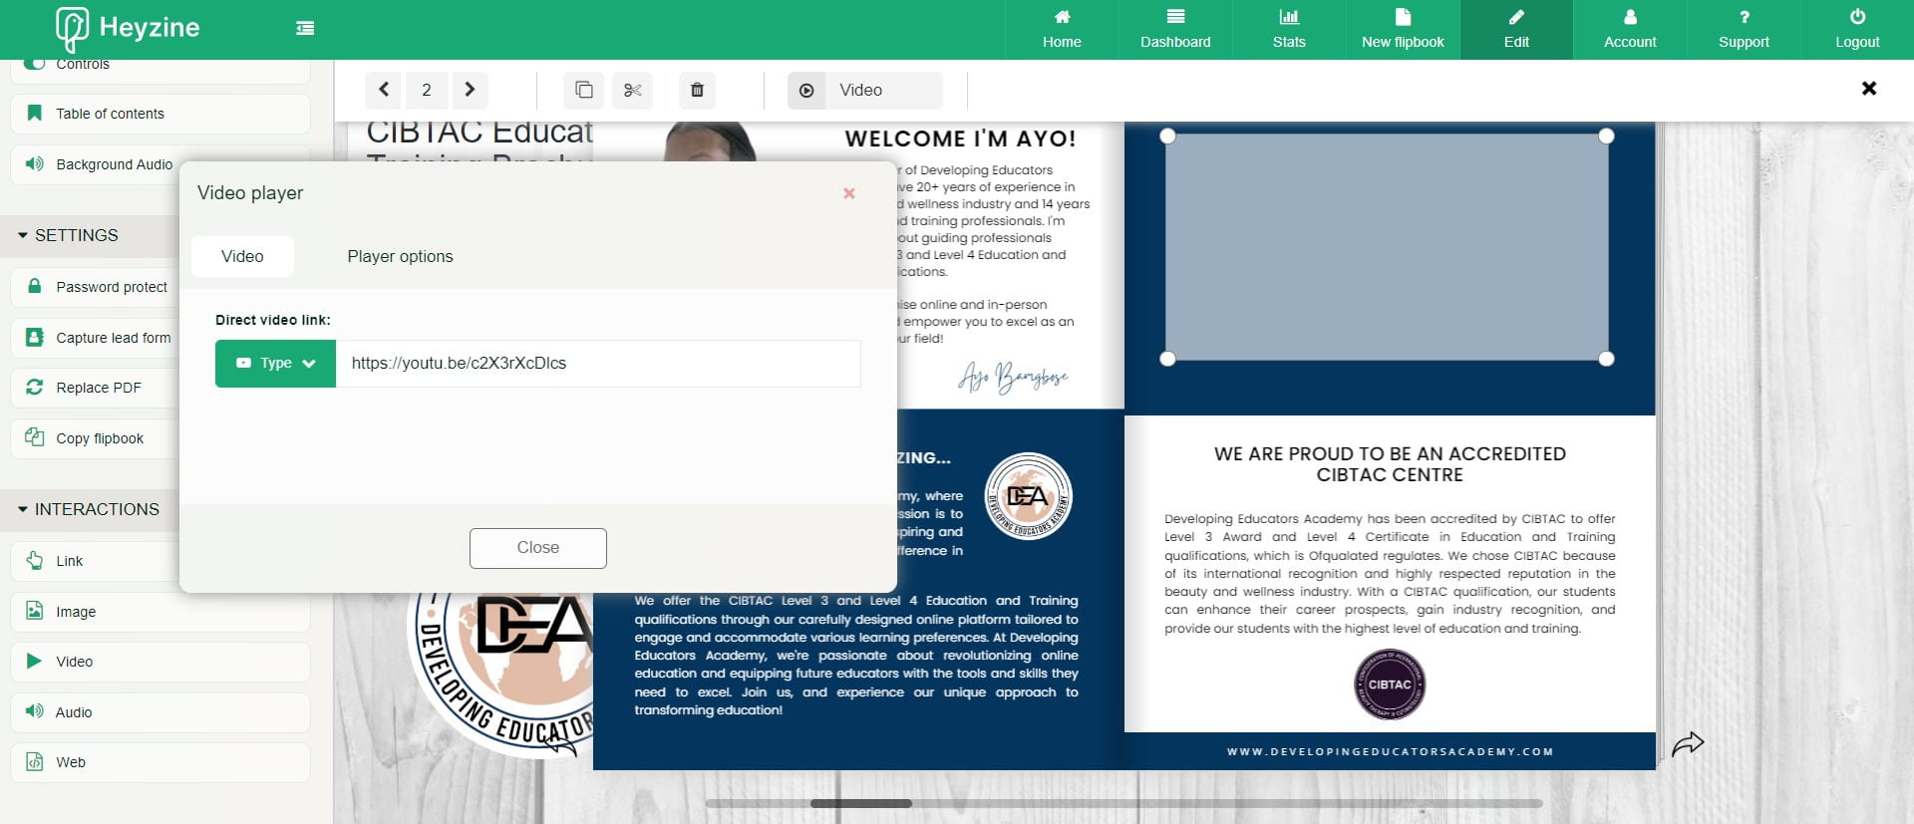Open the video Type dropdown

(275, 364)
